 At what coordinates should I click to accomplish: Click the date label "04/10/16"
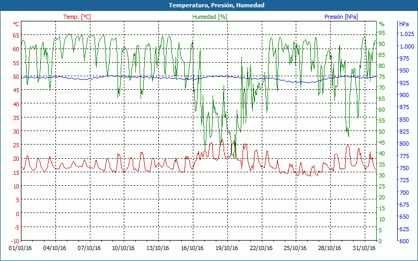55,248
